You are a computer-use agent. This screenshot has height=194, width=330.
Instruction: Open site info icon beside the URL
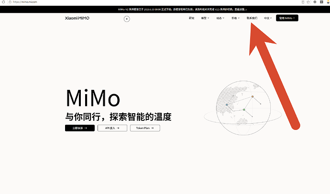click(x=10, y=2)
